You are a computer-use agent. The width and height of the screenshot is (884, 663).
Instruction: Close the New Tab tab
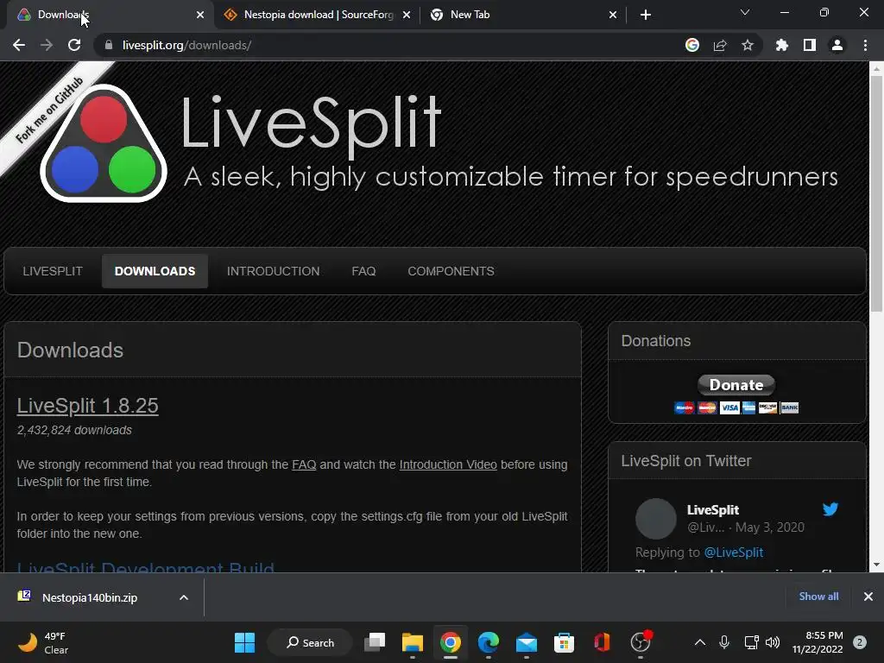(x=613, y=15)
